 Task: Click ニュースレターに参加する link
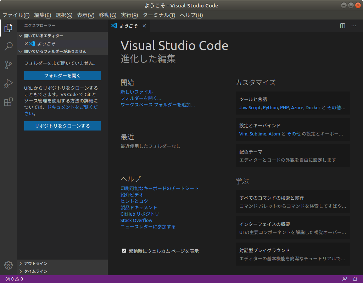click(148, 227)
